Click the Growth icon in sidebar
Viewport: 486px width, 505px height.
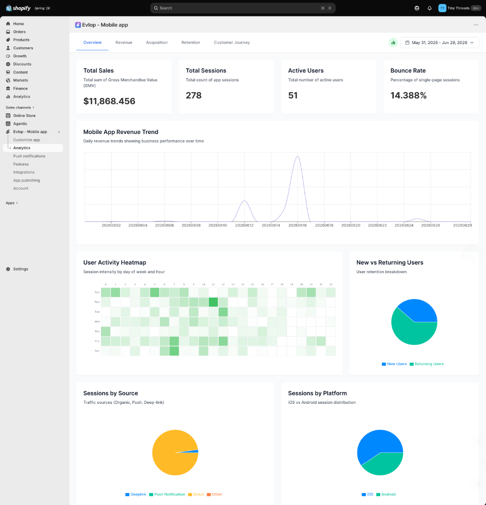tap(8, 56)
